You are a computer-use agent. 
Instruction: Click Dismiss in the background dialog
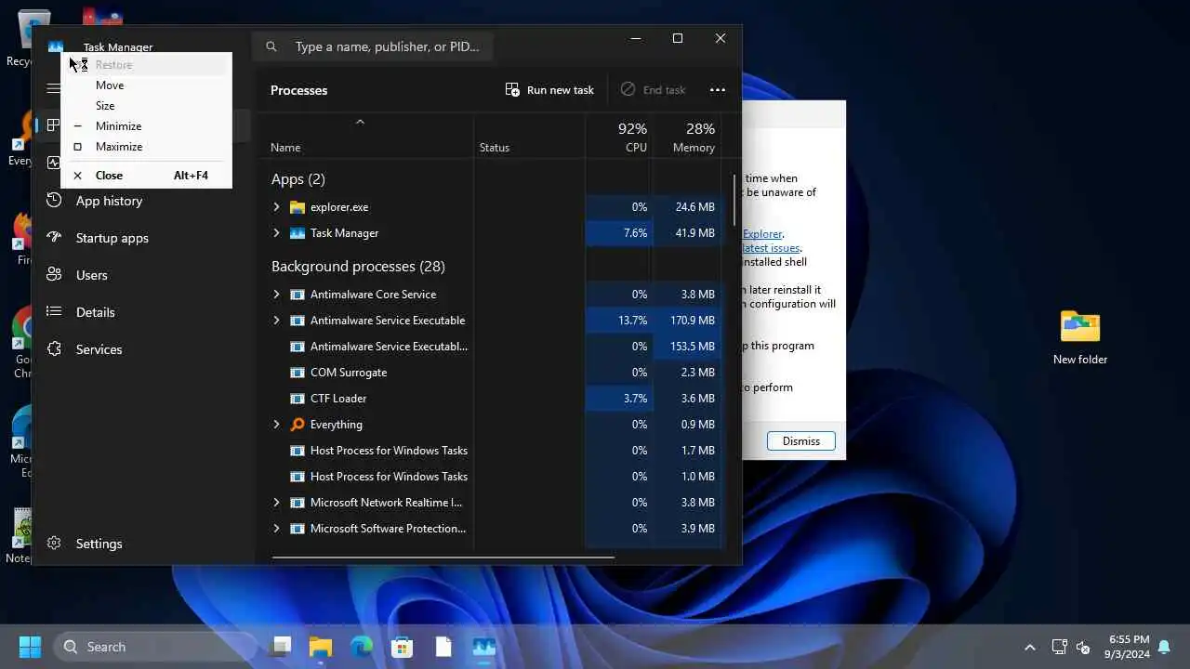[x=800, y=441]
